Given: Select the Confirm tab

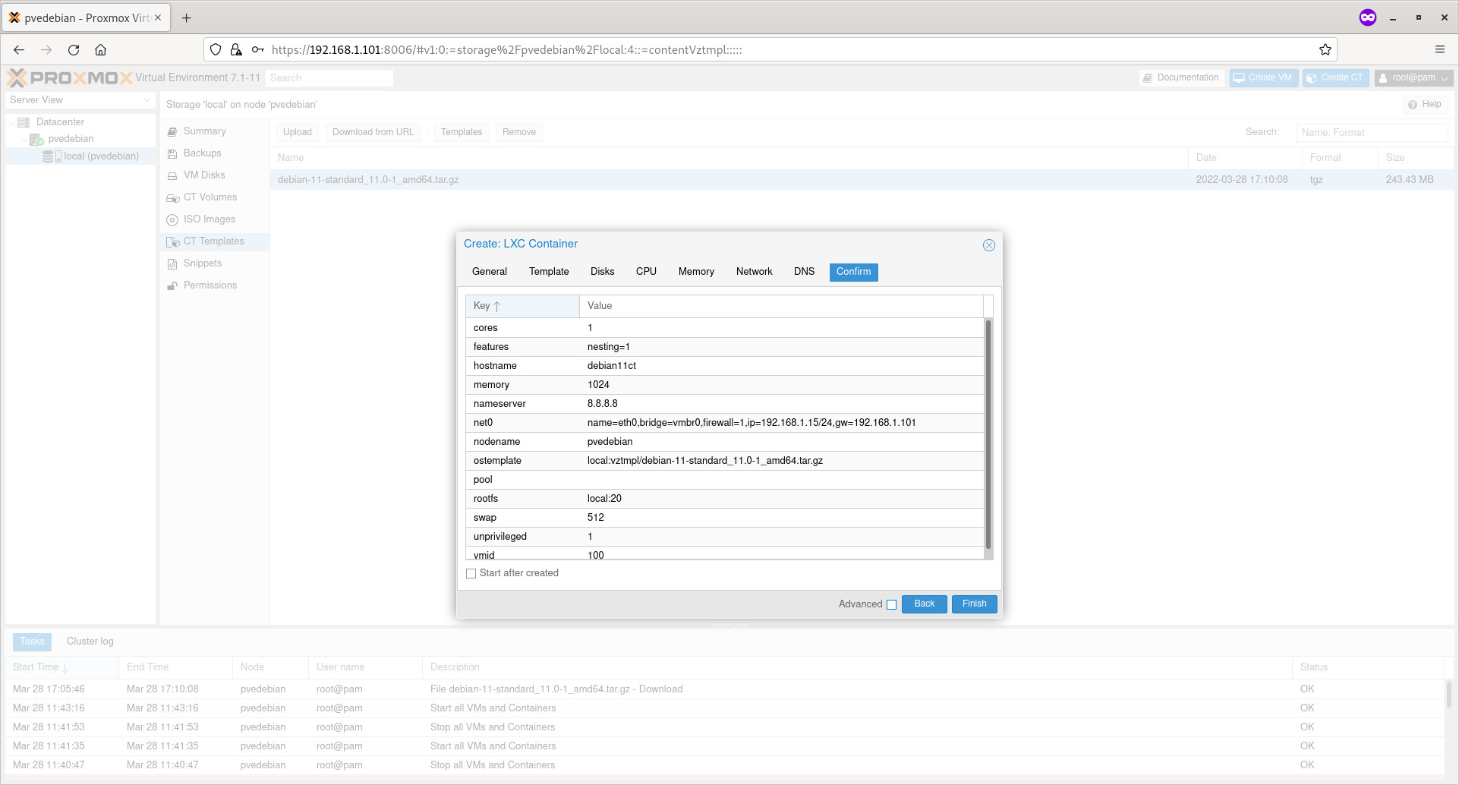Looking at the screenshot, I should tap(853, 272).
